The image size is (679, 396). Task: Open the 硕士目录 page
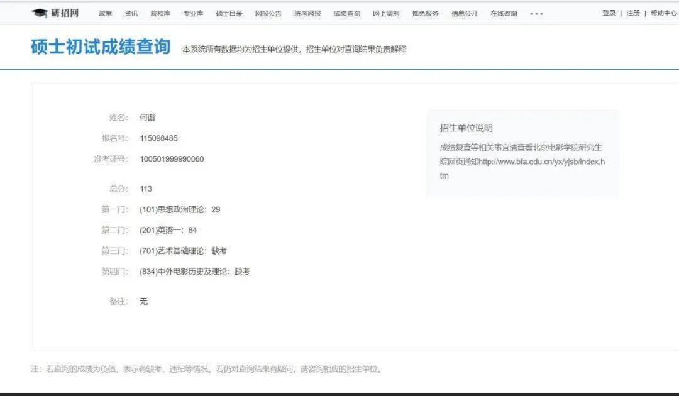(x=229, y=13)
